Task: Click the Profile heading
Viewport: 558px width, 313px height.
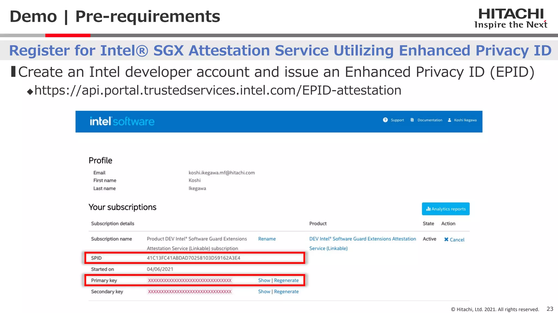Action: 100,161
